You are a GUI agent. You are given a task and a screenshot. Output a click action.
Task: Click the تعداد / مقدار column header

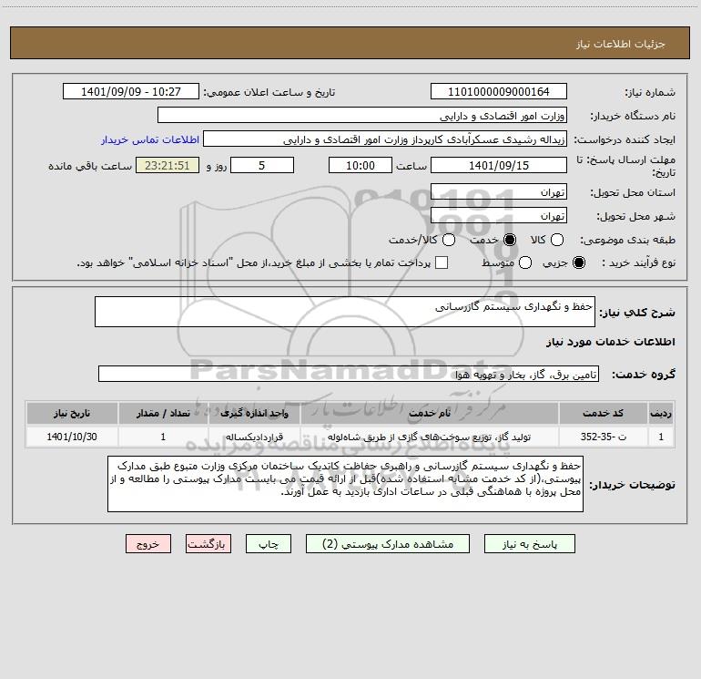click(x=163, y=413)
